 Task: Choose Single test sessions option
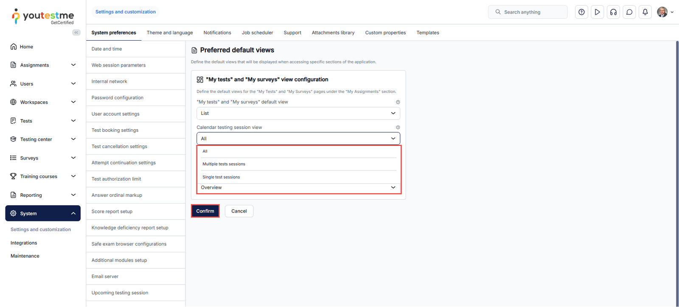(221, 177)
